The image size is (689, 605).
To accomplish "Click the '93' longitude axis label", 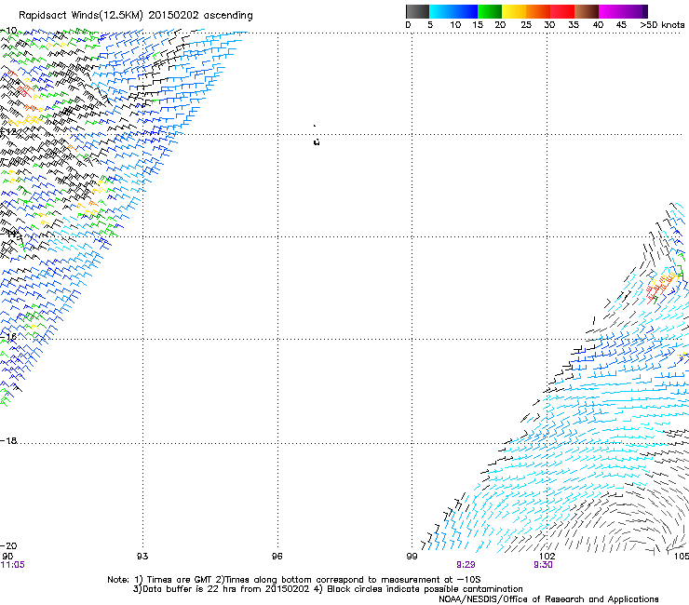I will (142, 557).
